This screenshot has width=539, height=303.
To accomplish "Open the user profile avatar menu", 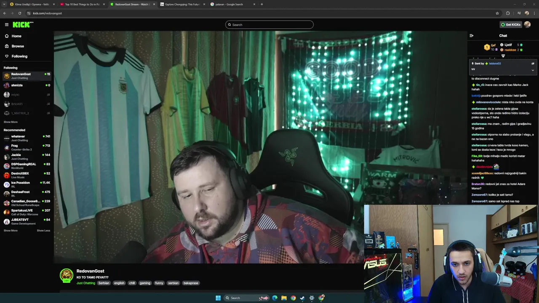I will (x=527, y=24).
